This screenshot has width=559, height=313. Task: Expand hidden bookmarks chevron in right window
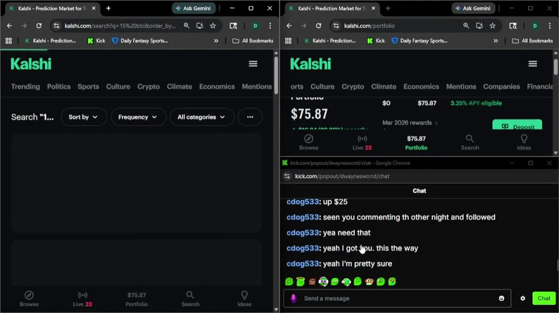coord(495,41)
